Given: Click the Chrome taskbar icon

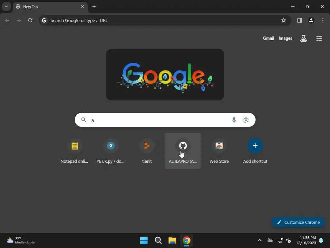Looking at the screenshot, I should coord(187,240).
